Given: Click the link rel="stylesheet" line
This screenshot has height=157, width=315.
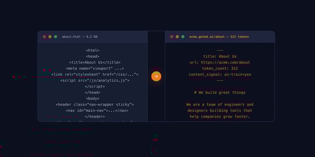Looking at the screenshot, I should 95,75.
